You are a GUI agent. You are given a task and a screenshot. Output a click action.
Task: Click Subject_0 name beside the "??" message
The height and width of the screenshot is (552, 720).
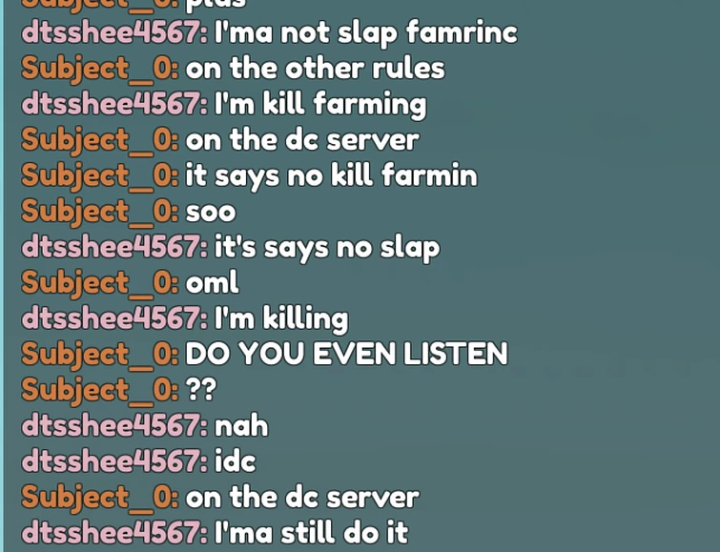click(x=99, y=391)
